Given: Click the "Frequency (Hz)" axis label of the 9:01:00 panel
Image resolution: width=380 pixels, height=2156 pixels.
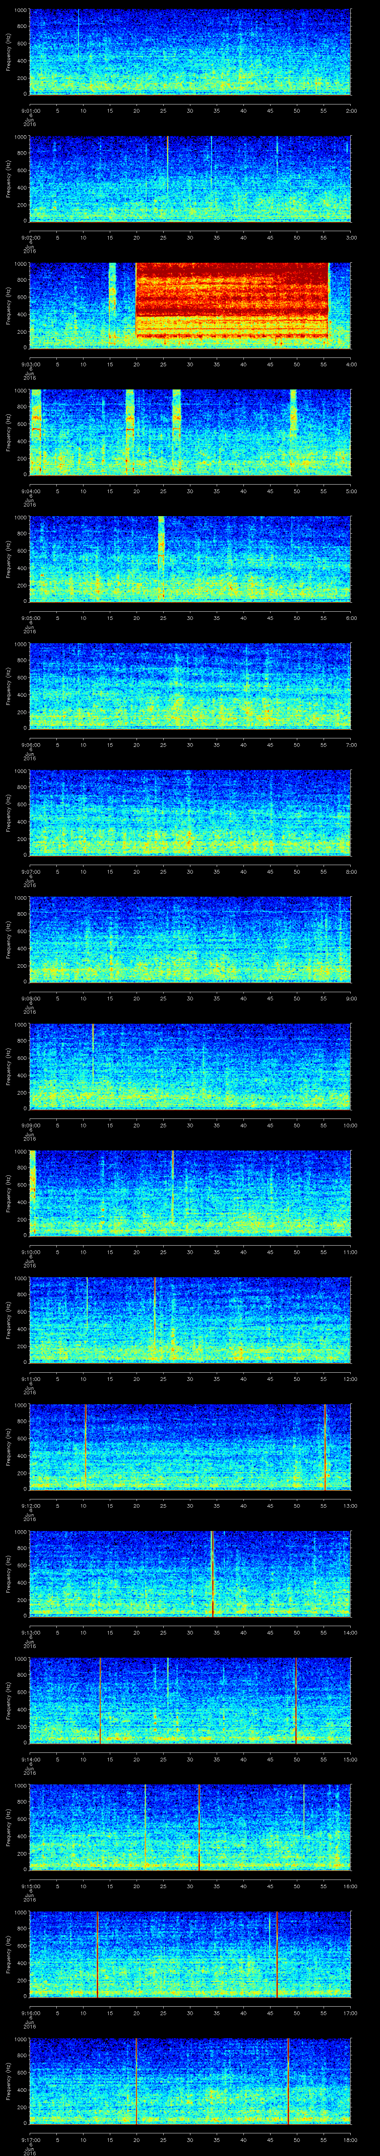Looking at the screenshot, I should pyautogui.click(x=9, y=52).
